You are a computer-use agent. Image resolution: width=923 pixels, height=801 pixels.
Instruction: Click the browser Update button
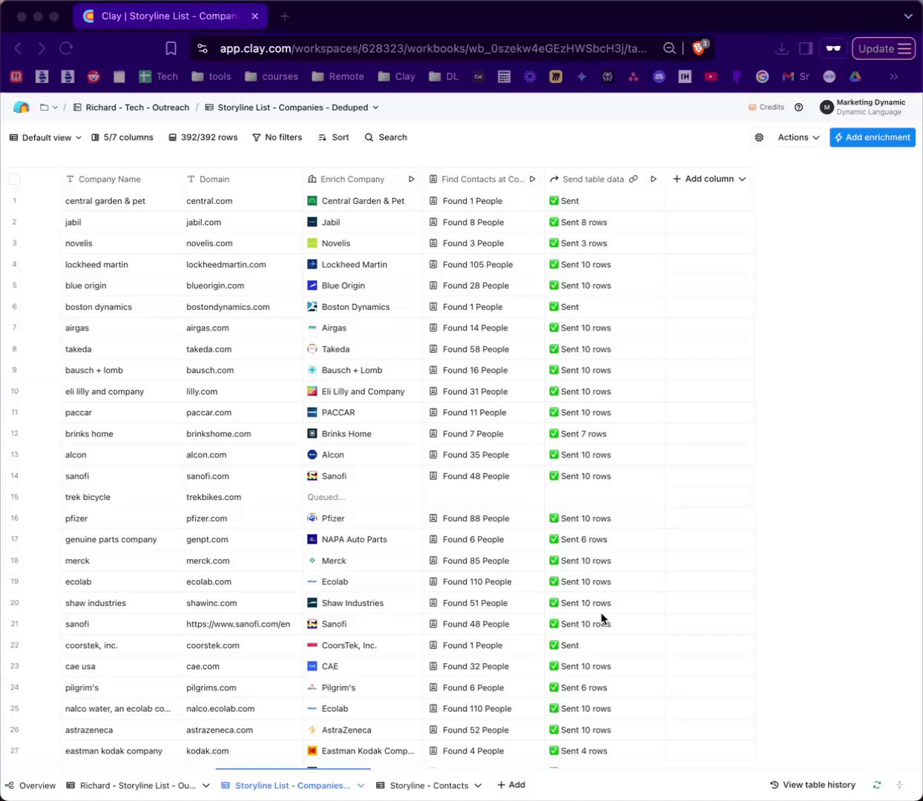pyautogui.click(x=884, y=48)
